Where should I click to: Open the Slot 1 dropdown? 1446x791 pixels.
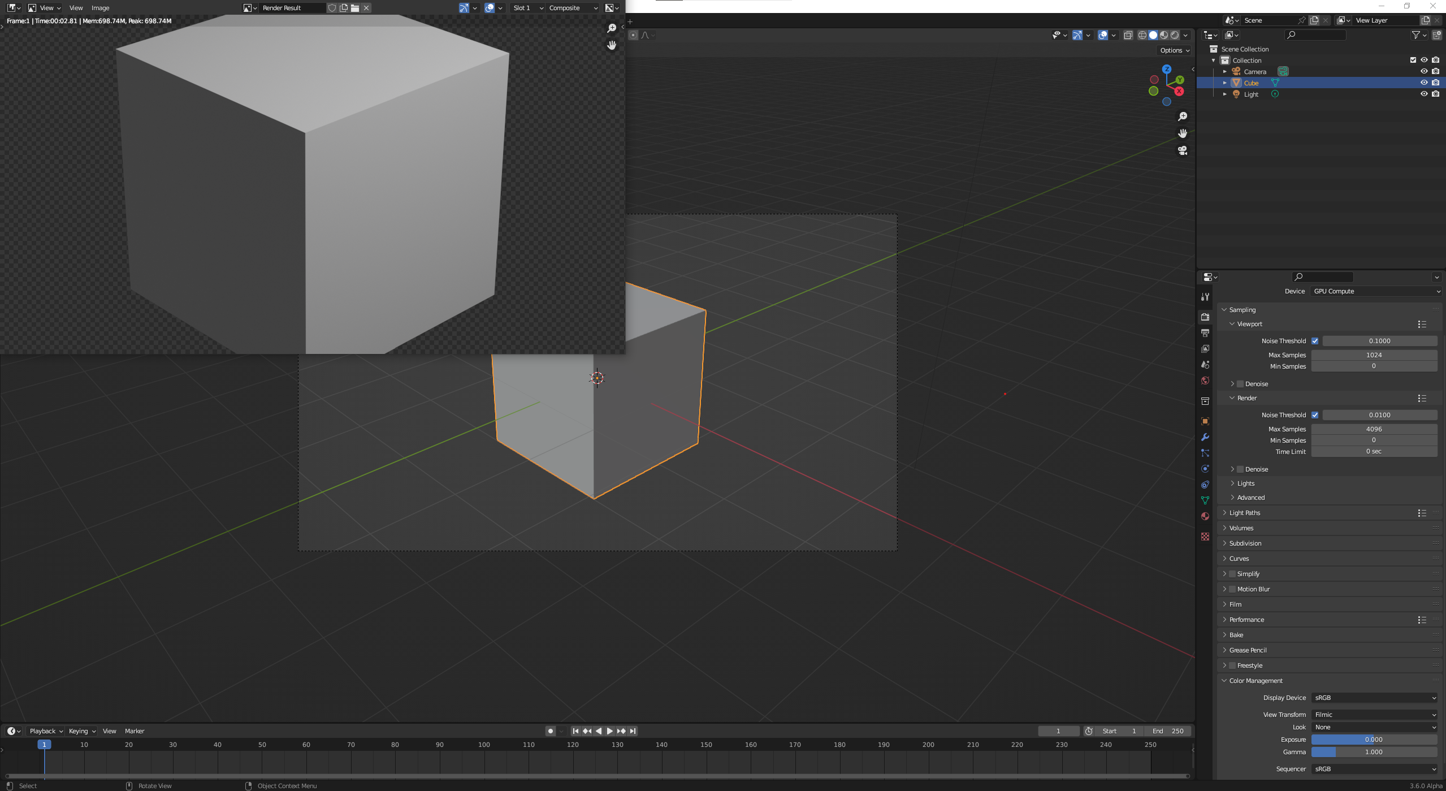[528, 8]
